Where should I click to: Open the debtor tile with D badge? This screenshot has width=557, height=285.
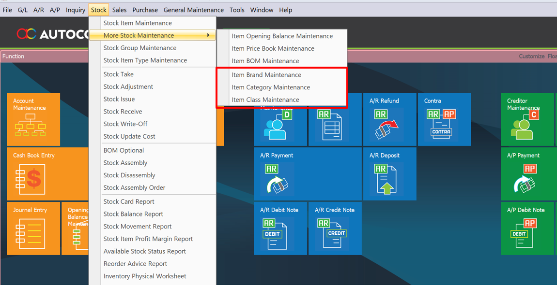280,127
